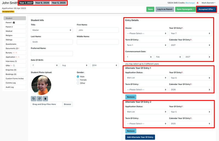
Task: Open the student Title dropdown
Action: coord(51,30)
